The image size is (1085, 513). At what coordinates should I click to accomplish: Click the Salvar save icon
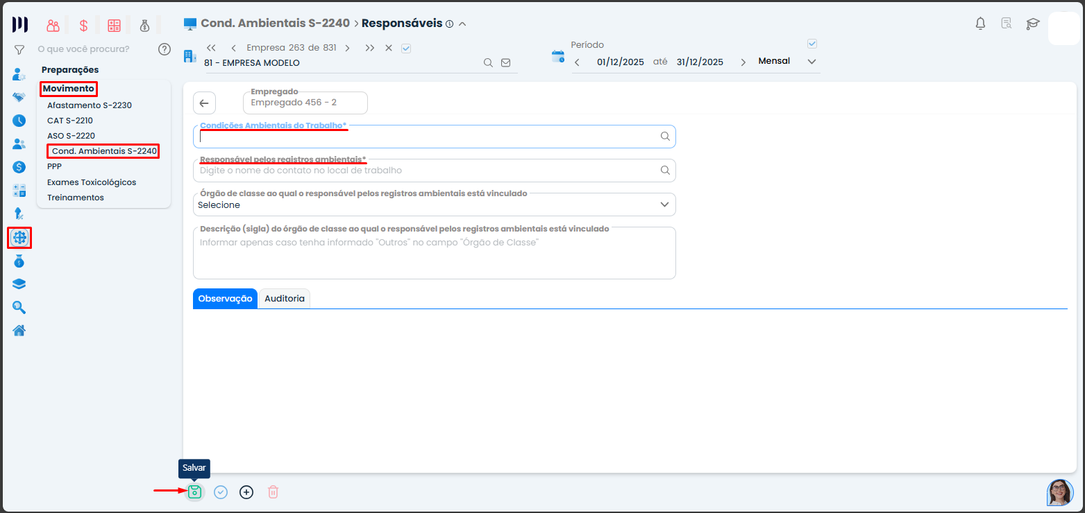[195, 492]
